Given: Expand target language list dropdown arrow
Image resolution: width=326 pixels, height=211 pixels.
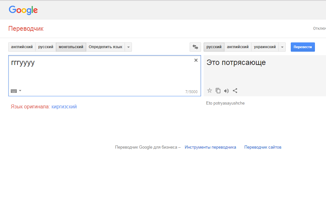Looking at the screenshot, I should tap(282, 47).
